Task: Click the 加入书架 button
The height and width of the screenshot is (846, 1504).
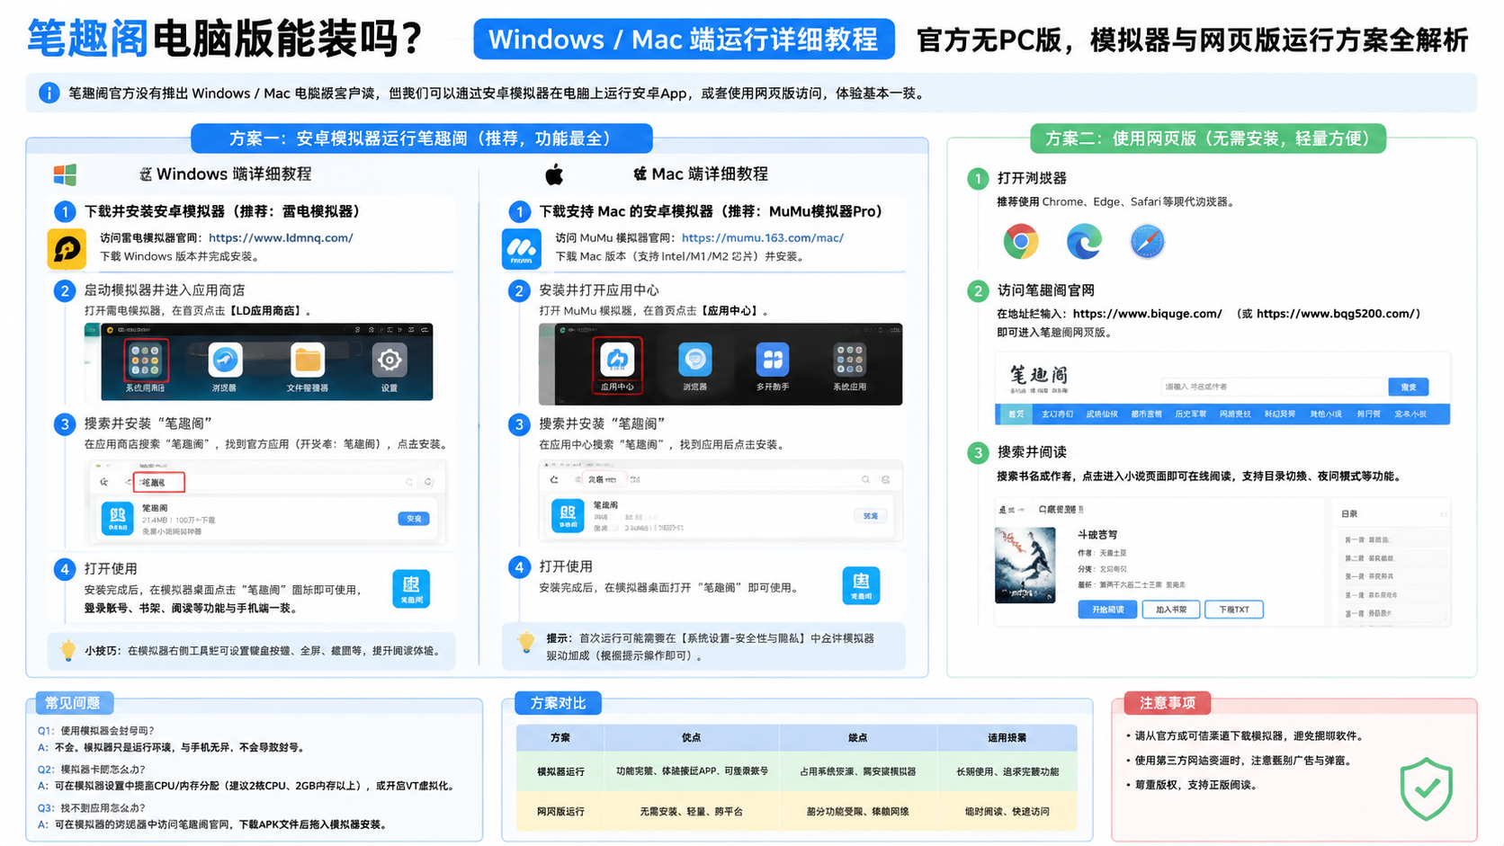Action: click(x=1170, y=610)
